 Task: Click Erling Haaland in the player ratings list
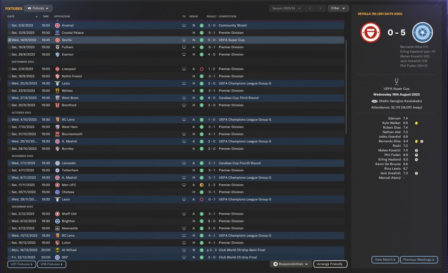click(x=390, y=159)
